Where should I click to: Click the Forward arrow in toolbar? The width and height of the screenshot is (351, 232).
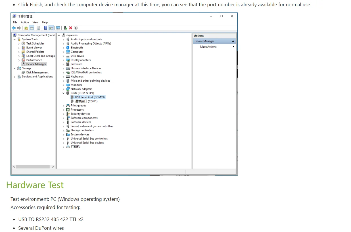pyautogui.click(x=19, y=28)
